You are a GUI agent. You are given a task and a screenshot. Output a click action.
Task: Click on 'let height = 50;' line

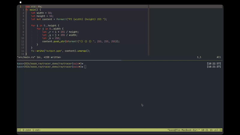click(x=42, y=16)
